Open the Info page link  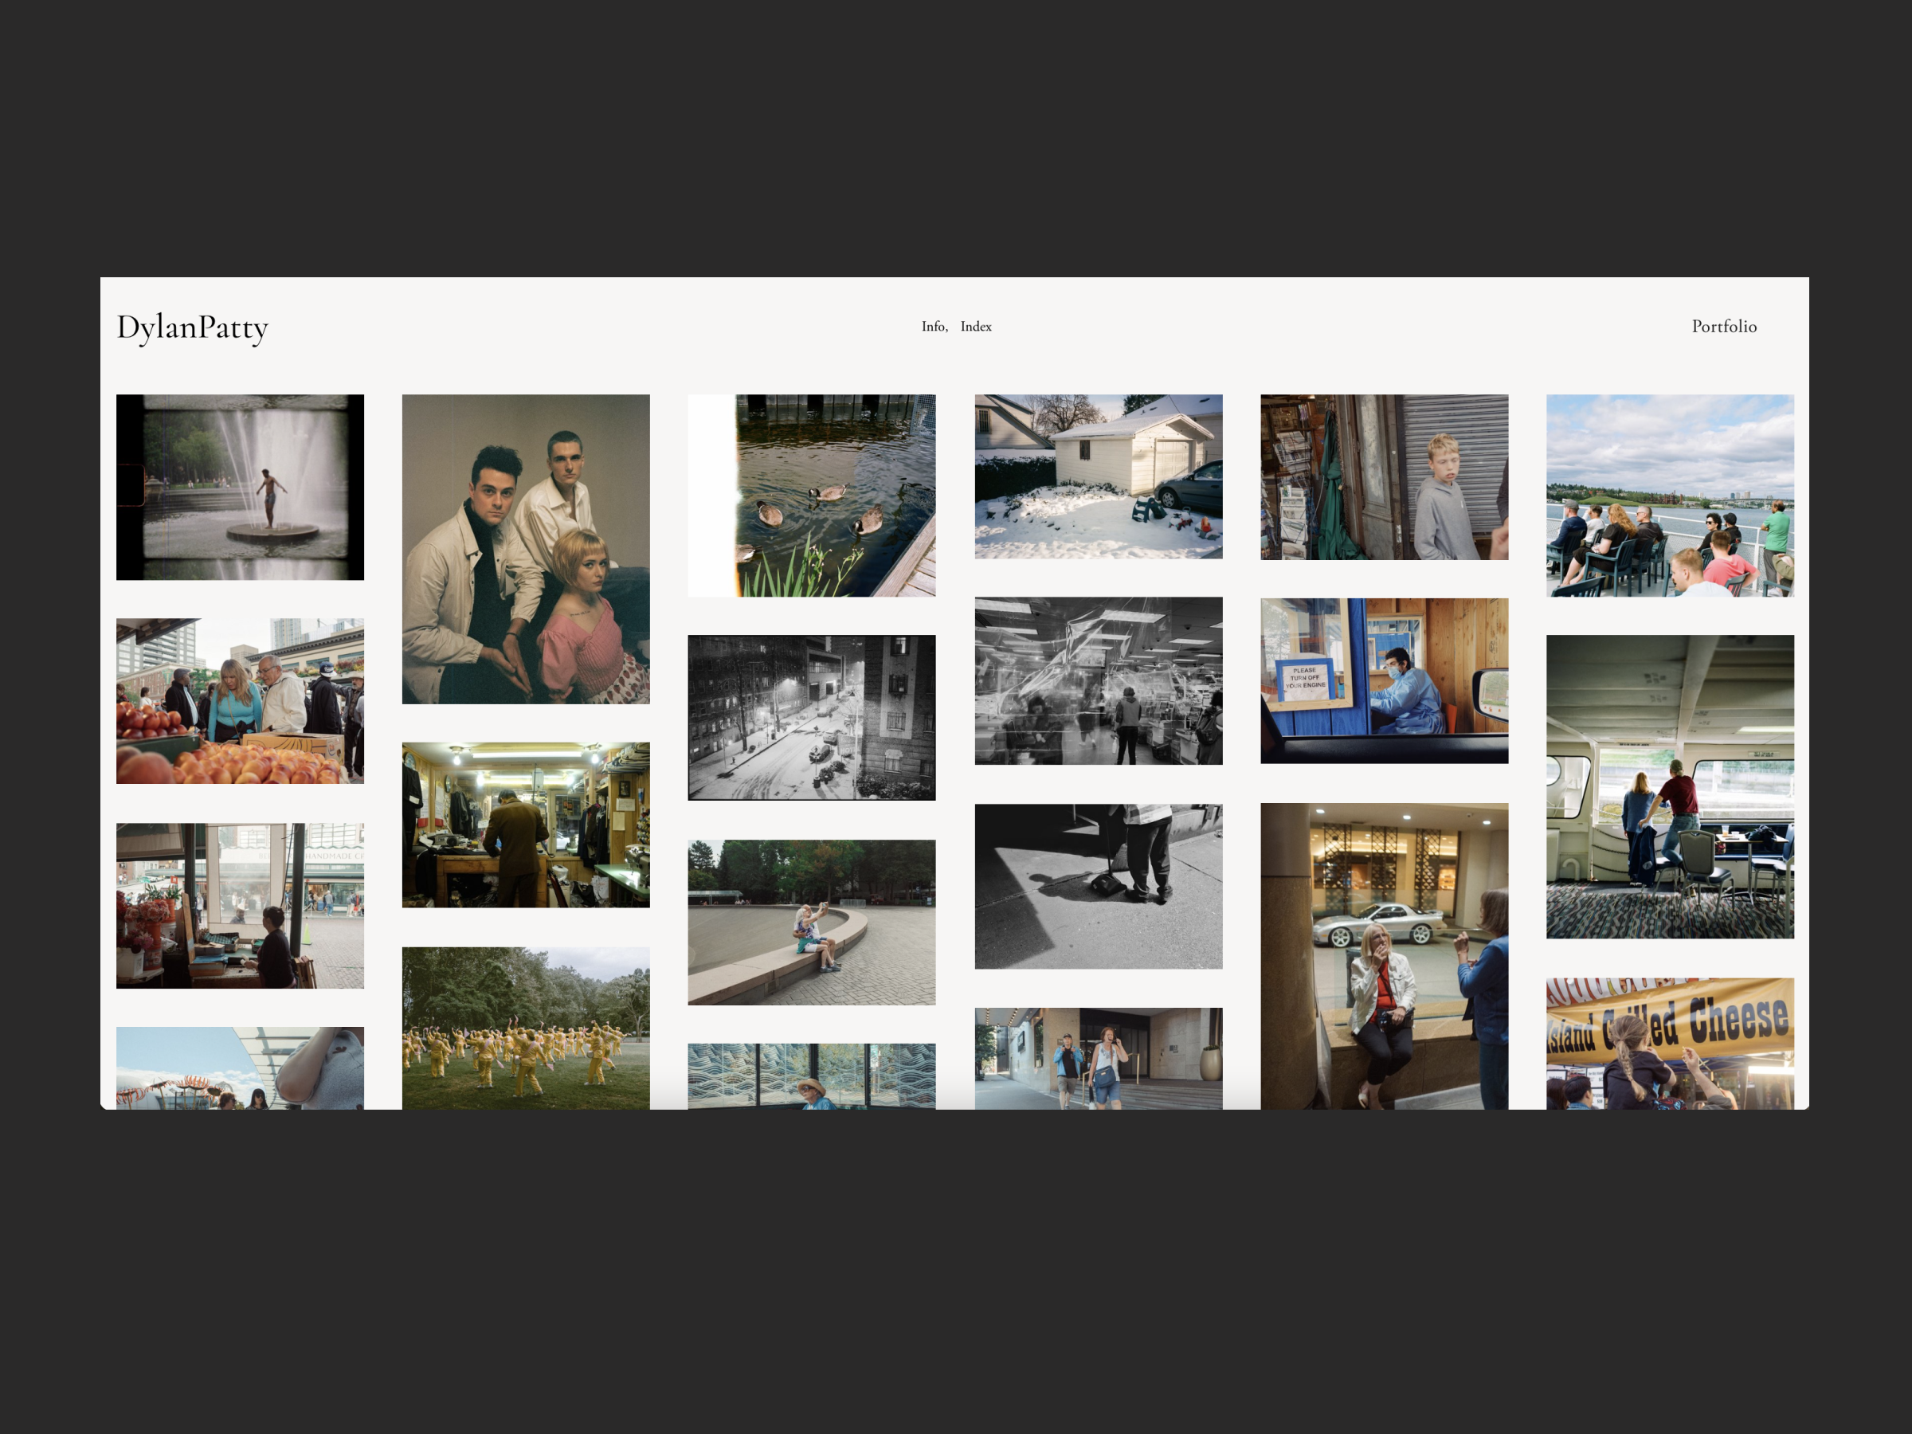click(933, 327)
